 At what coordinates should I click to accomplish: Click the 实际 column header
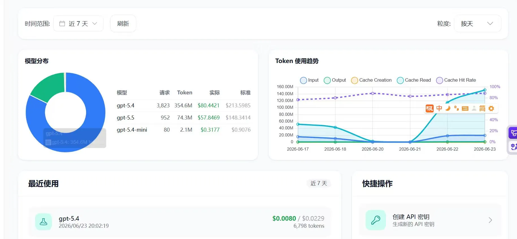click(x=214, y=93)
